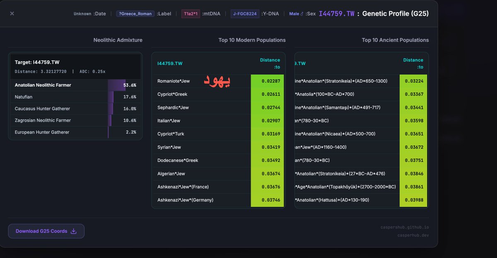This screenshot has height=258, width=497.
Task: Click the I44759.TW modern table column header
Action: [170, 63]
